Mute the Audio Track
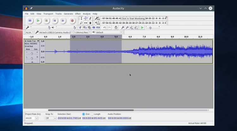Image resolution: width=237 pixels, height=131 pixels. (x=28, y=49)
